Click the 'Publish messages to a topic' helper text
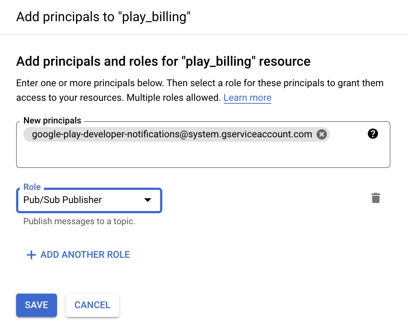408x333 pixels. (x=79, y=221)
